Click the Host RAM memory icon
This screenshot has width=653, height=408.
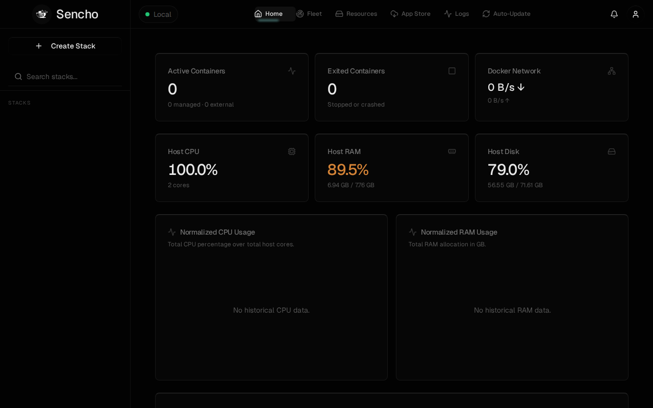coord(452,151)
